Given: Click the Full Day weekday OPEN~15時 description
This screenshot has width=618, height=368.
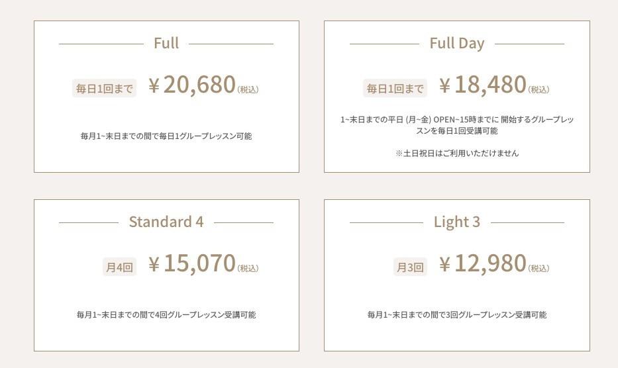Looking at the screenshot, I should click(457, 125).
